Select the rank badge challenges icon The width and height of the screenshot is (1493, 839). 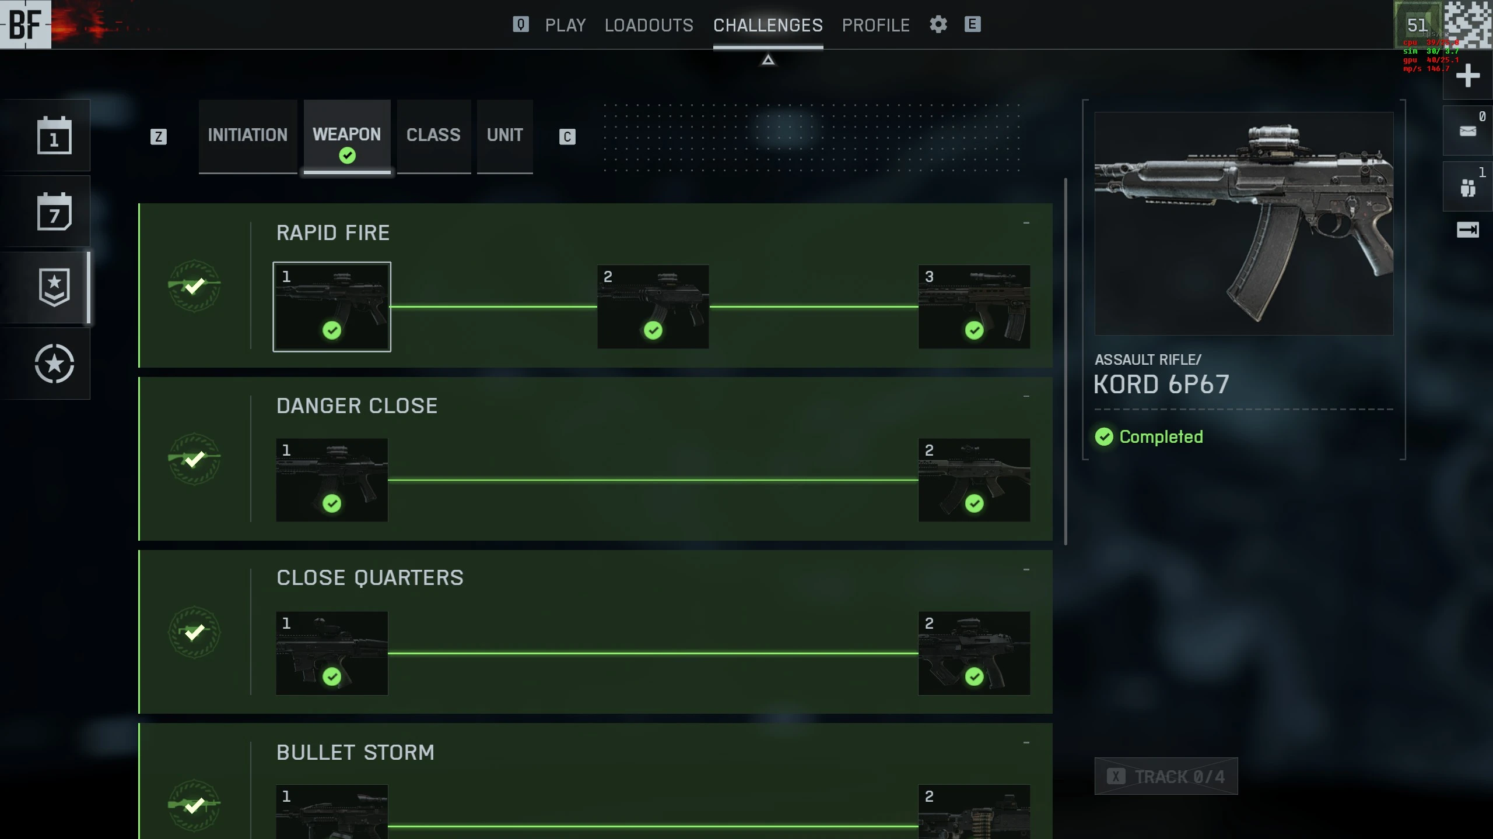(x=54, y=287)
